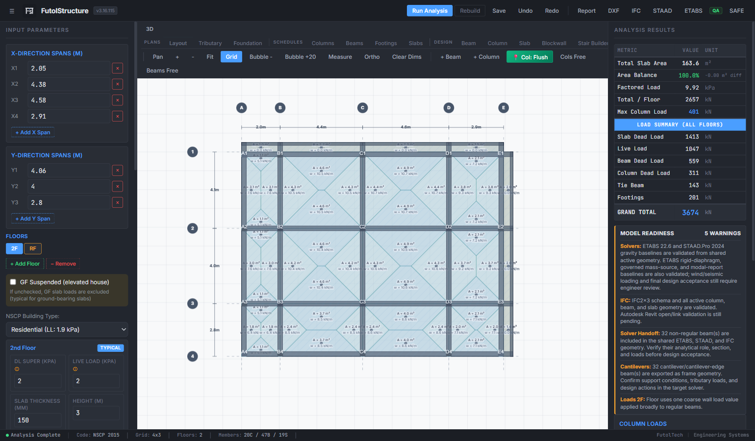755x441 pixels.
Task: Click the DL Super info icon
Action: (17, 369)
